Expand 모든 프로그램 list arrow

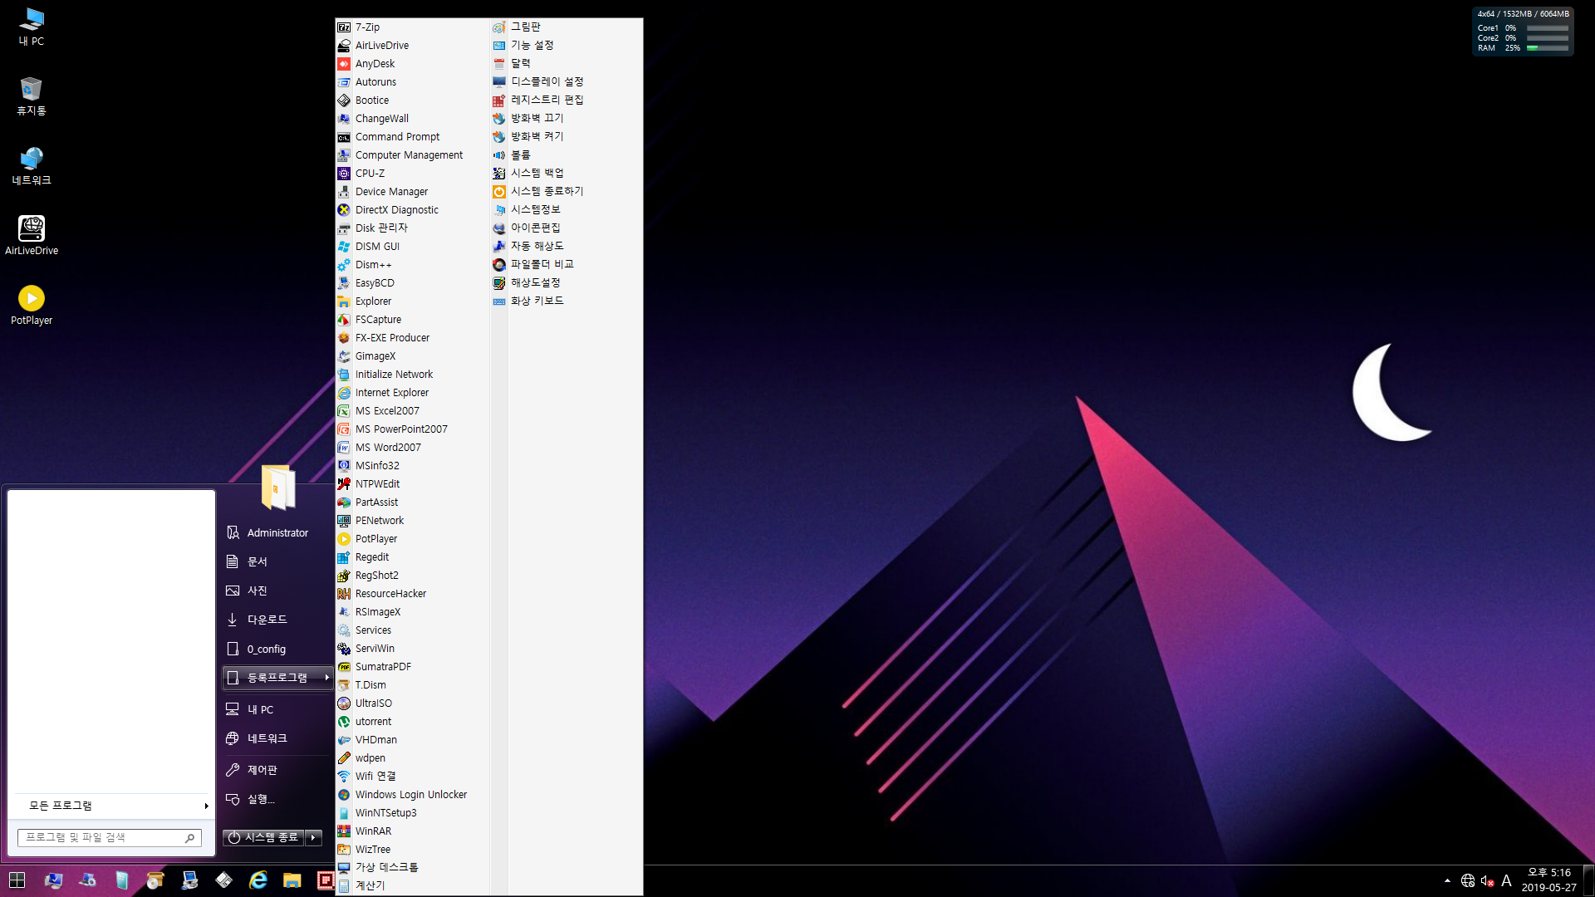(x=206, y=806)
